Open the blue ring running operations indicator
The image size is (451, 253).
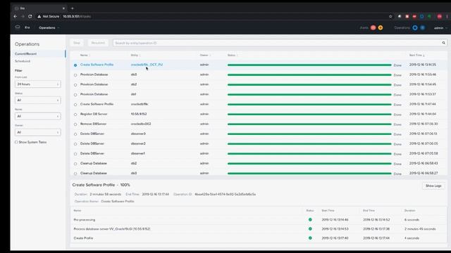tap(415, 27)
